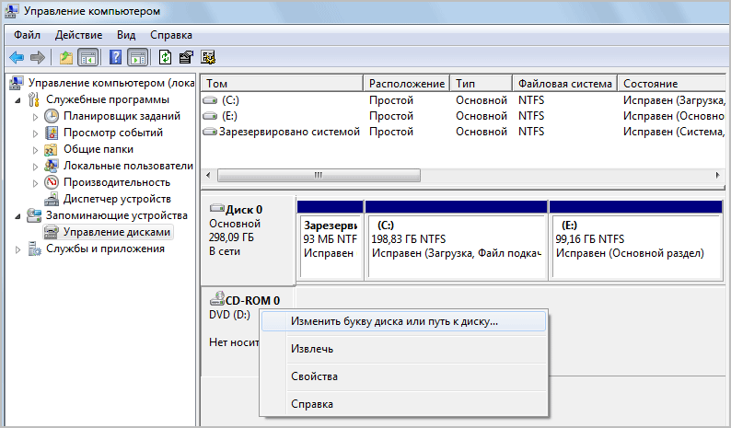The image size is (731, 428).
Task: Click the scrollbar right arrow
Action: click(717, 175)
